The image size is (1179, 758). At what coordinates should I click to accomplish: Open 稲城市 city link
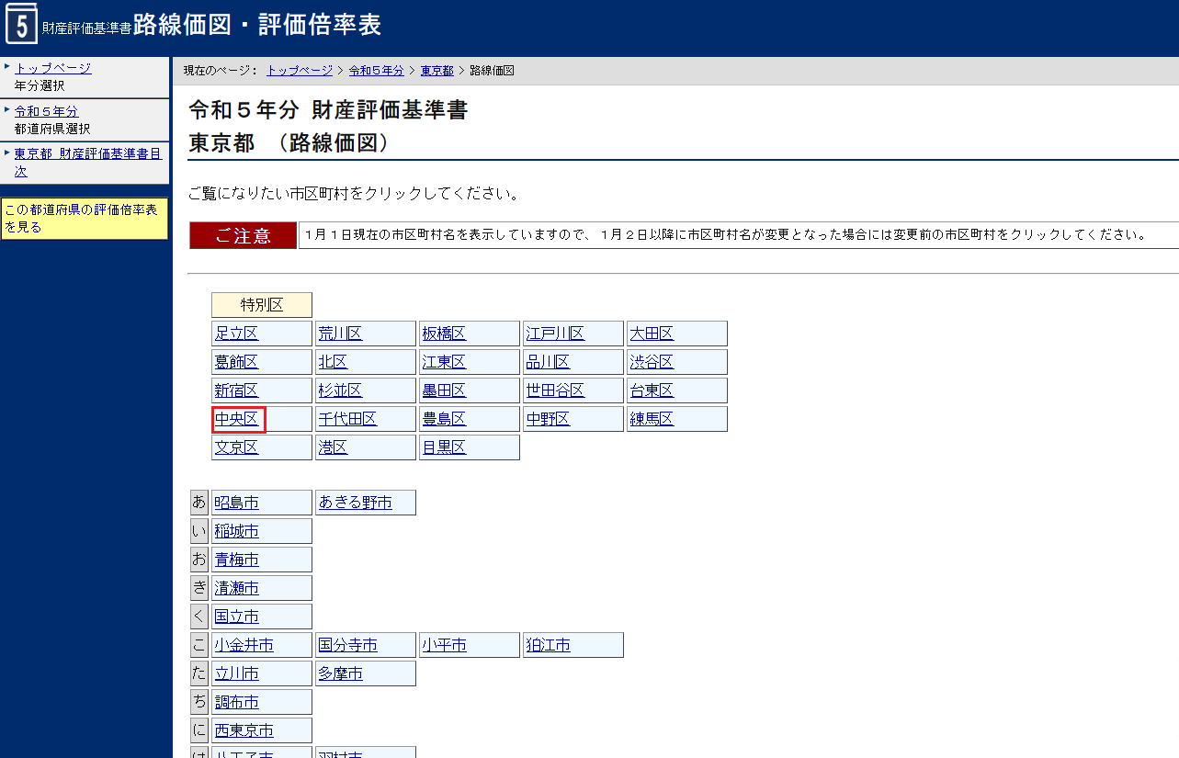tap(236, 531)
